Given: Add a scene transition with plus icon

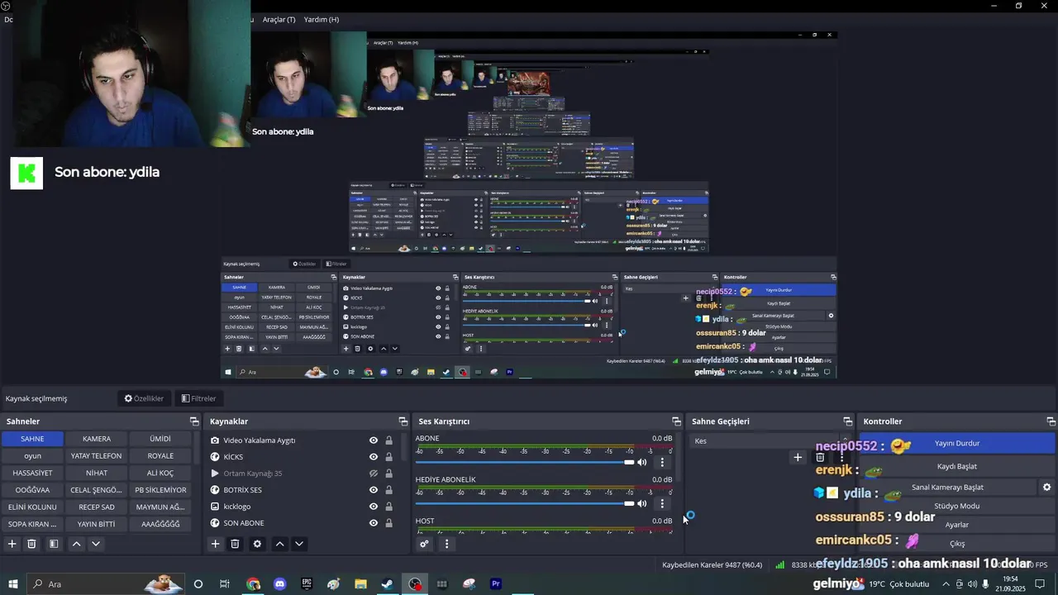Looking at the screenshot, I should 798,457.
